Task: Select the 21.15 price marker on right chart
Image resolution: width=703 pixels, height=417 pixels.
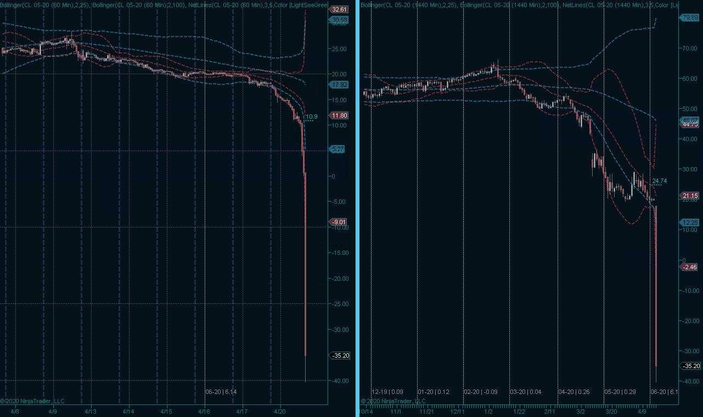Action: (x=690, y=196)
